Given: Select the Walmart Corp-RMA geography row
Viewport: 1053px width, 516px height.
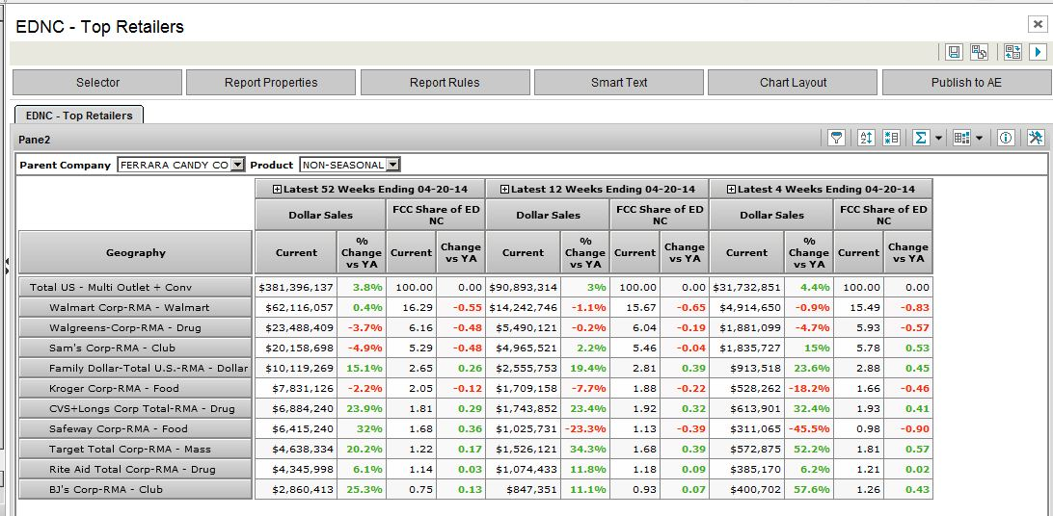Looking at the screenshot, I should pyautogui.click(x=135, y=308).
